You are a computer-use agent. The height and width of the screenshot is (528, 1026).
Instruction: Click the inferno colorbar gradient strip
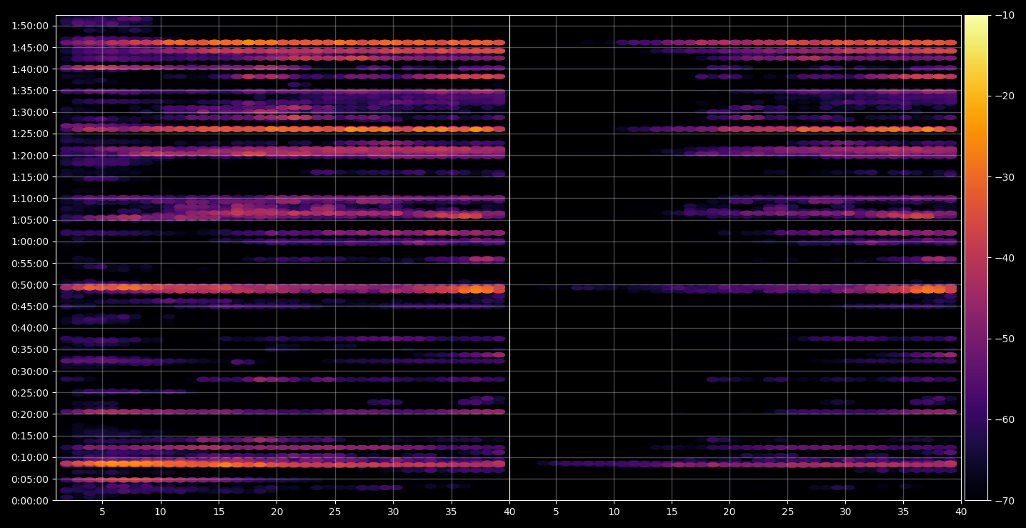point(976,258)
